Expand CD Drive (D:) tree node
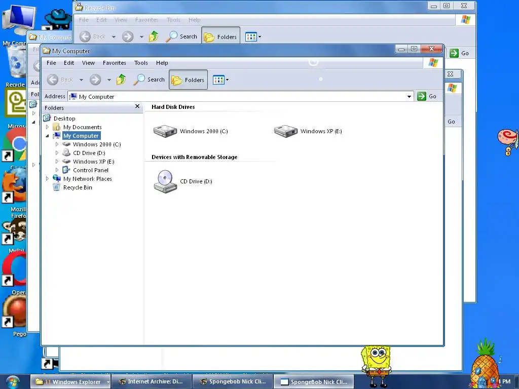The image size is (519, 389). [x=57, y=153]
